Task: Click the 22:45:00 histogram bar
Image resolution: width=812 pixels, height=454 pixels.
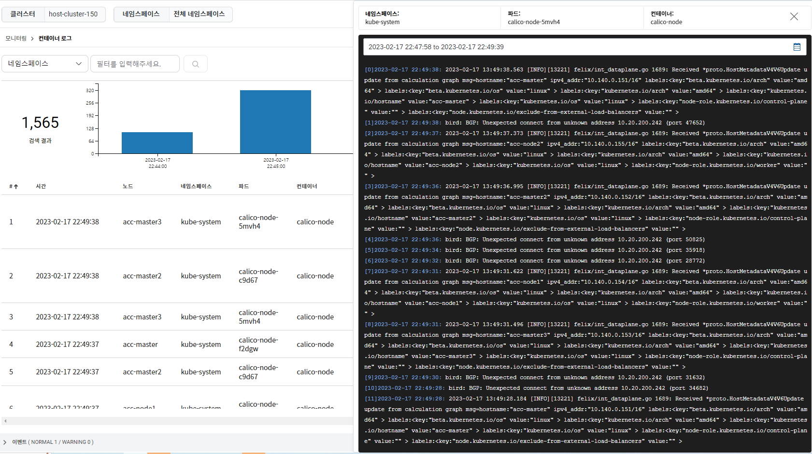Action: click(275, 122)
